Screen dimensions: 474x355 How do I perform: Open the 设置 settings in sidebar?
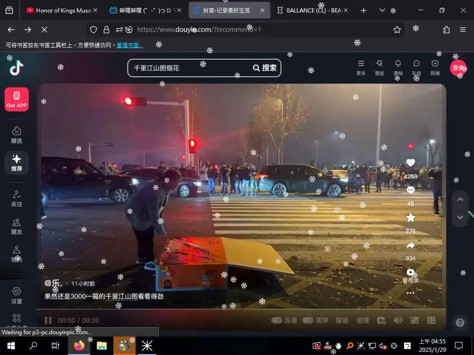17,295
